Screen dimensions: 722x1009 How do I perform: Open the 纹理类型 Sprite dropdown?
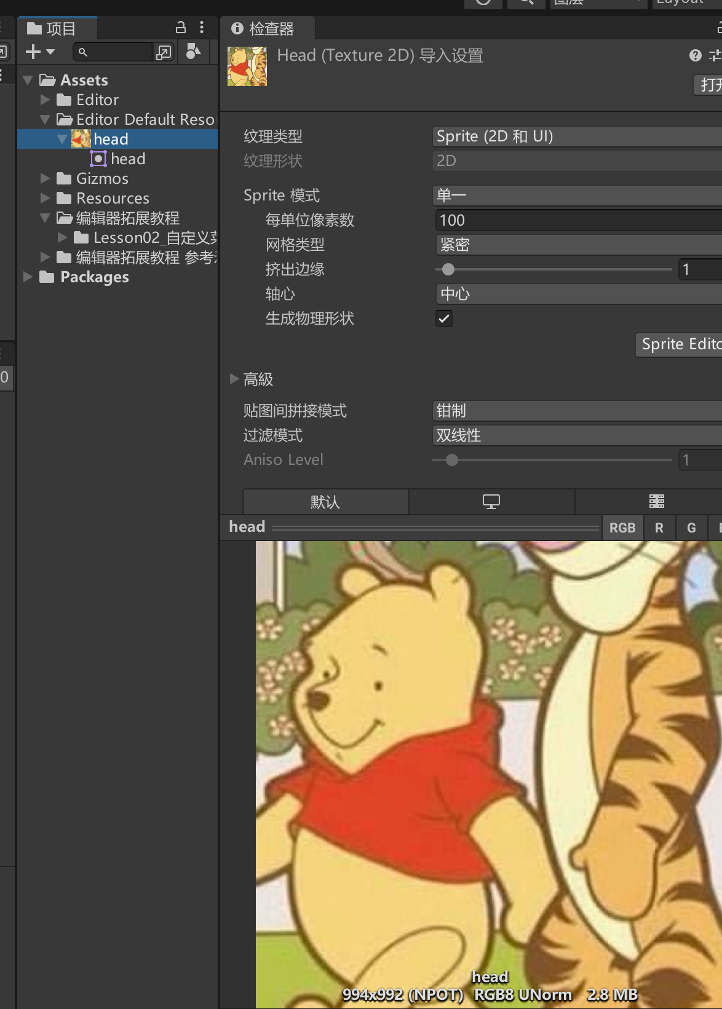(577, 137)
